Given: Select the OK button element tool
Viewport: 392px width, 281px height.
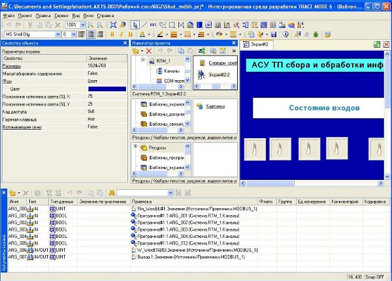Looking at the screenshot, I should 208,25.
